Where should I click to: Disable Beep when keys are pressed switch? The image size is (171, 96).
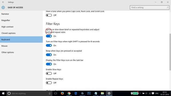(x=49, y=55)
